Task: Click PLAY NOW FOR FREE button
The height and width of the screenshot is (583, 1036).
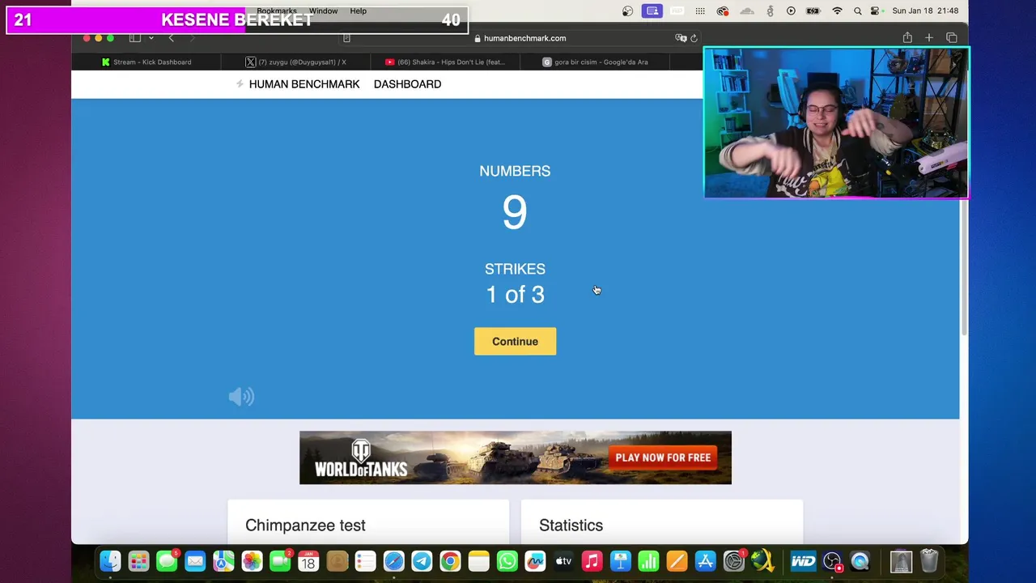Action: [x=663, y=457]
